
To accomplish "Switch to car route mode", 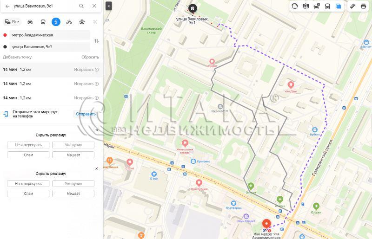I will [30, 22].
